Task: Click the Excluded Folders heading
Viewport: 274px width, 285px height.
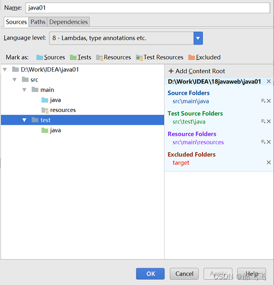Action: pos(191,155)
